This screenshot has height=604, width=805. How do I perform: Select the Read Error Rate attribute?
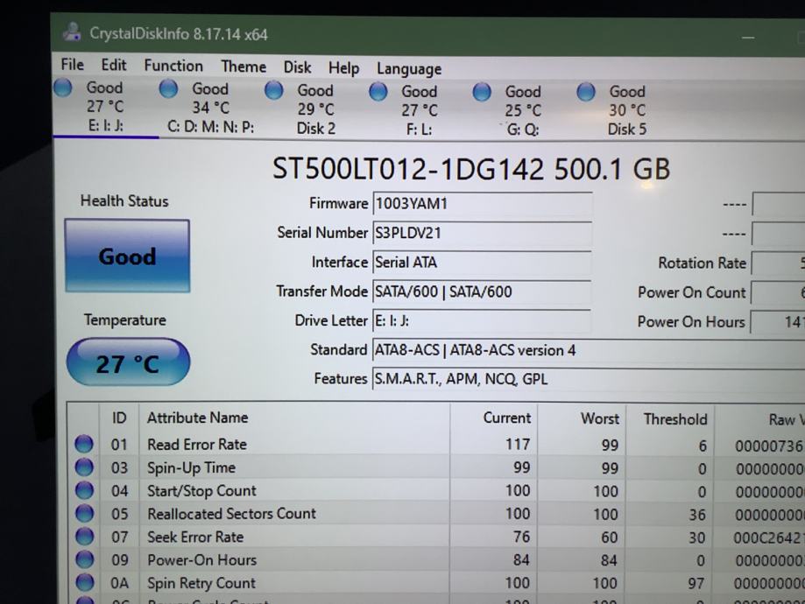point(197,445)
